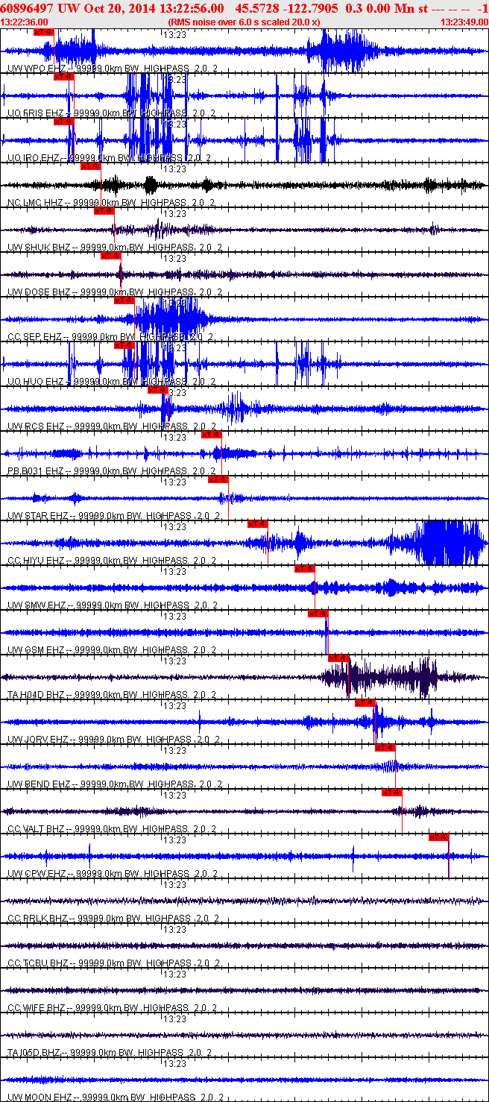This screenshot has height=1102, width=489.
Task: Select the CC RRLK BHZ trace label
Action: point(113,919)
